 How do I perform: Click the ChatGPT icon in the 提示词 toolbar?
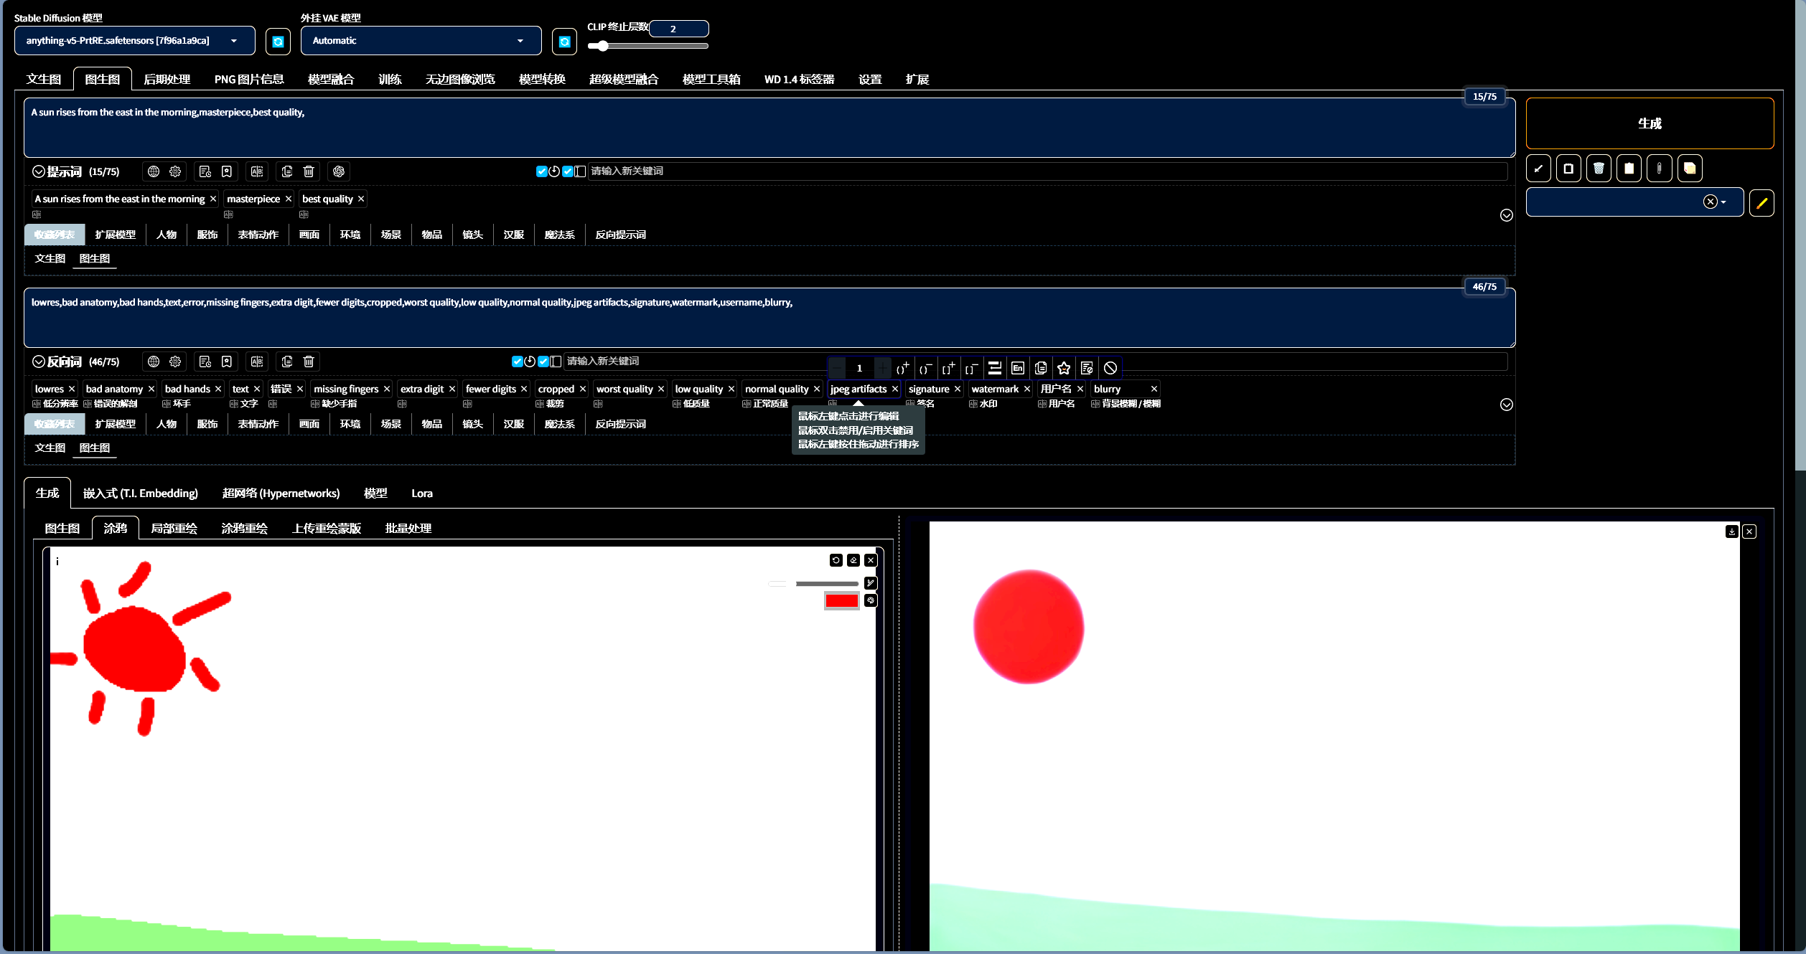point(339,171)
